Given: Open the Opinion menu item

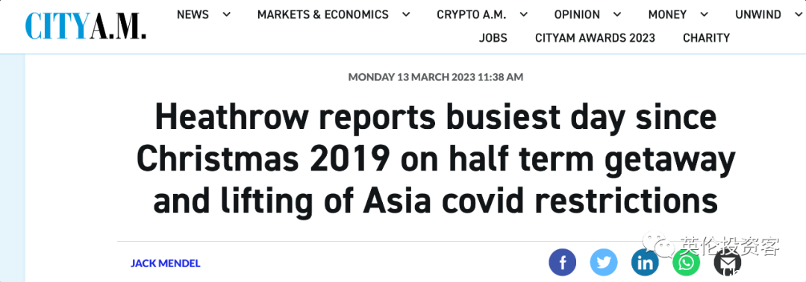Looking at the screenshot, I should coord(577,14).
